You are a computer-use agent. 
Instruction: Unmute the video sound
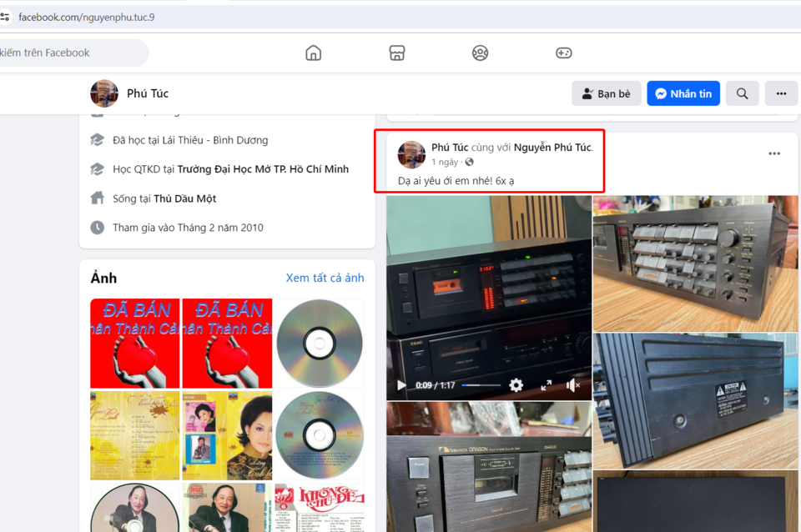click(x=573, y=385)
